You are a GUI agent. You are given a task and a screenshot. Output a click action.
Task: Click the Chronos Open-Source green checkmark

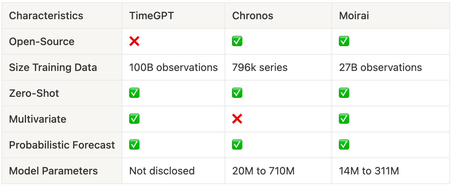click(x=237, y=41)
